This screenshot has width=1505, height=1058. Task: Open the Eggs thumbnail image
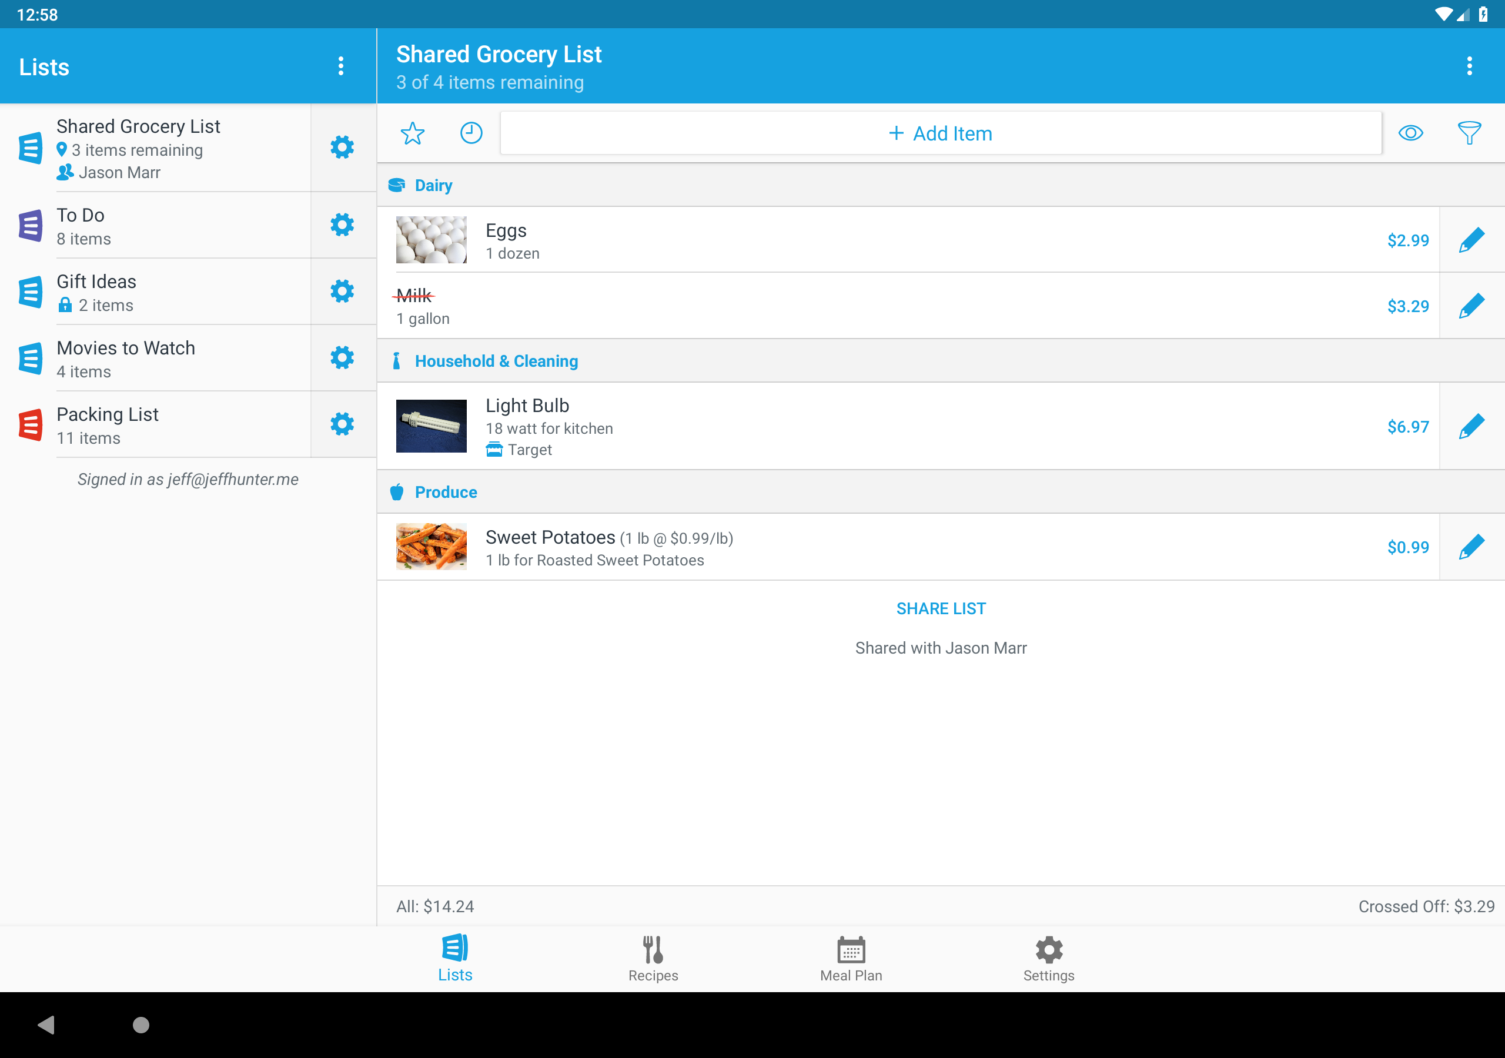tap(432, 240)
